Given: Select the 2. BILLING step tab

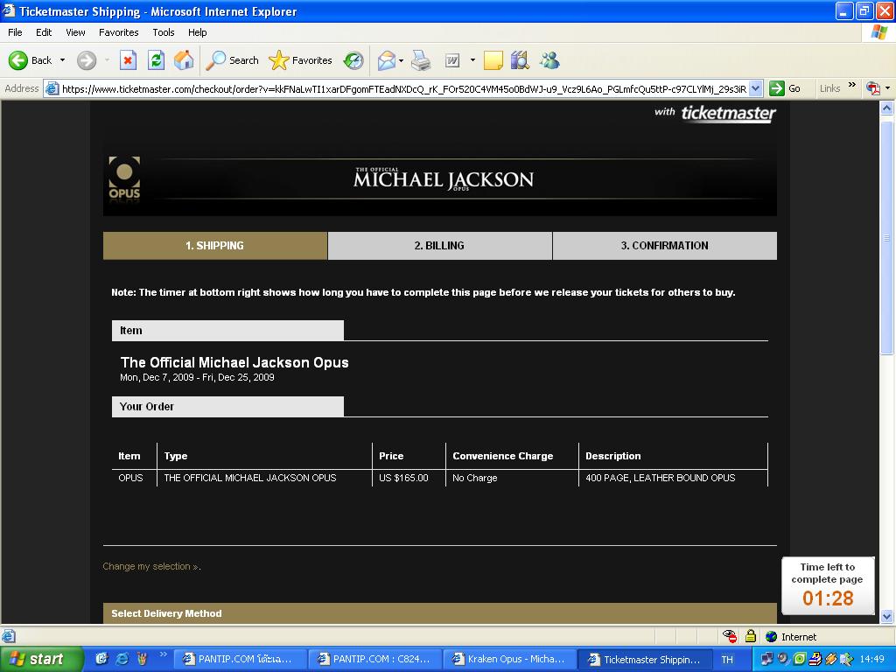Looking at the screenshot, I should pyautogui.click(x=439, y=246).
